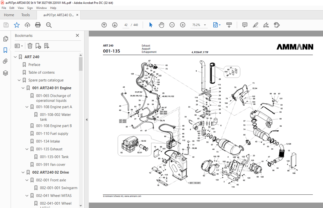Collapse the 001 ART240 01 Engine node
The width and height of the screenshot is (323, 208).
pyautogui.click(x=23, y=88)
